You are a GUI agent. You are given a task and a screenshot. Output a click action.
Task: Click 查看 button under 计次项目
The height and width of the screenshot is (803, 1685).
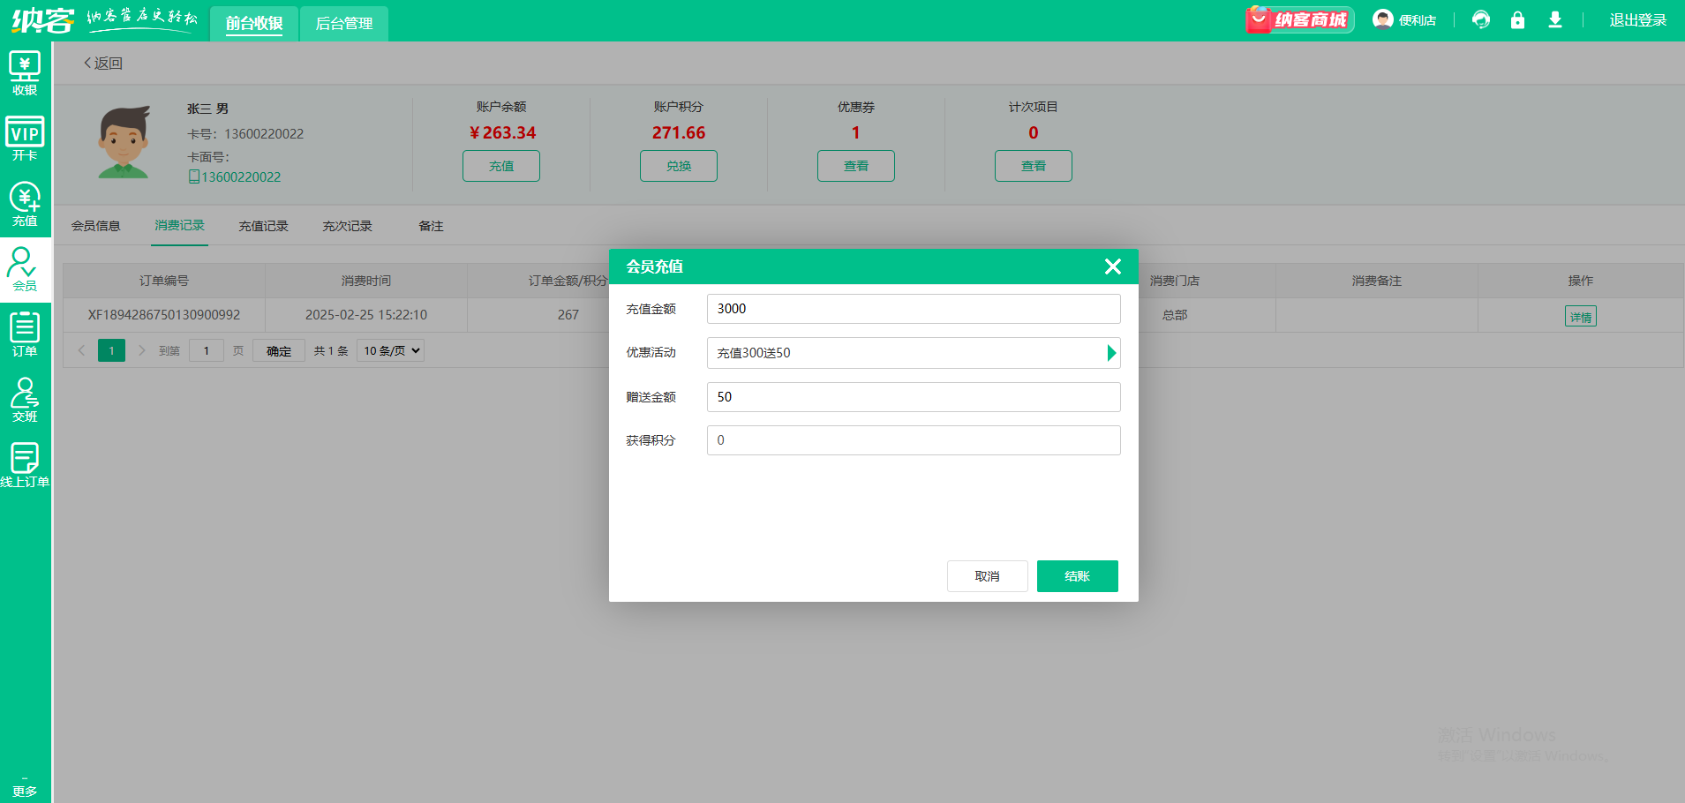1034,166
